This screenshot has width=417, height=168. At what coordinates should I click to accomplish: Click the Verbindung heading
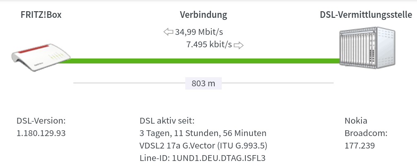[x=204, y=15]
